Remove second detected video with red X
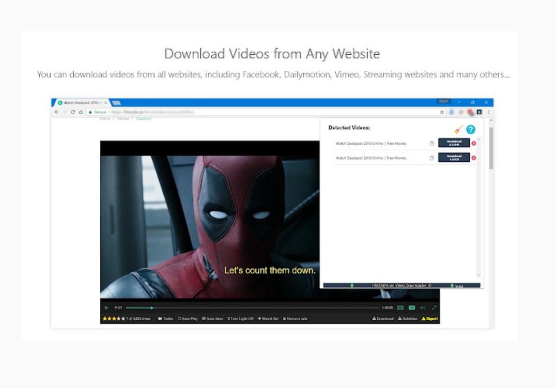 click(x=474, y=158)
